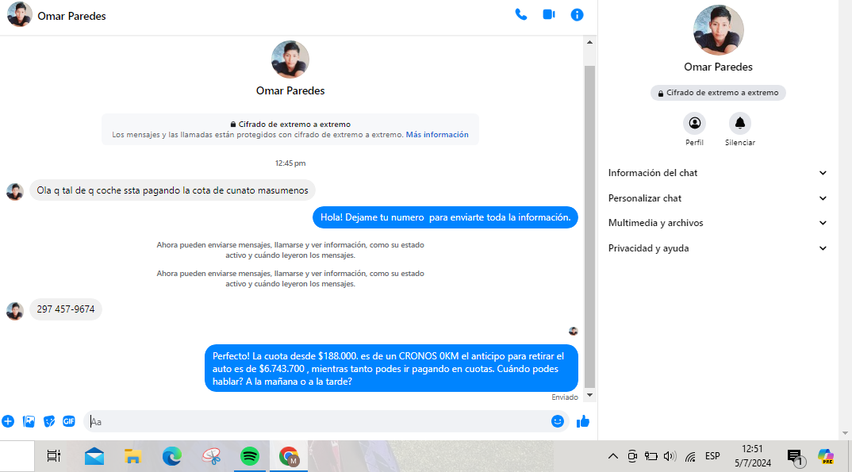Toggle the conversation info panel icon
This screenshot has height=472, width=852.
pyautogui.click(x=578, y=14)
